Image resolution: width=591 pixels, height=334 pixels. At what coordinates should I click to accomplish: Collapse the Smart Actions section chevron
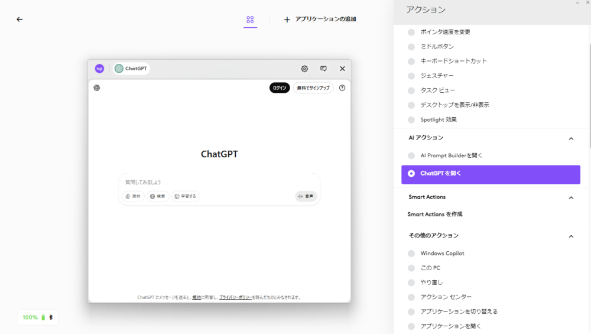point(571,198)
